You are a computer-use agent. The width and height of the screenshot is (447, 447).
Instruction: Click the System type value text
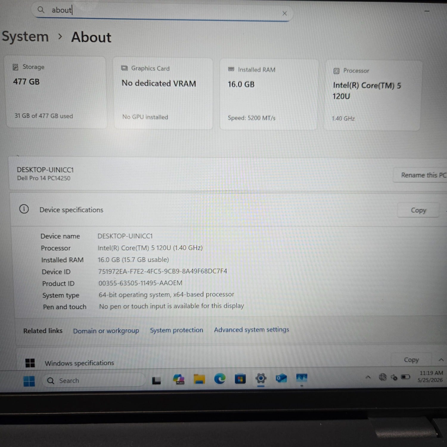coord(166,294)
